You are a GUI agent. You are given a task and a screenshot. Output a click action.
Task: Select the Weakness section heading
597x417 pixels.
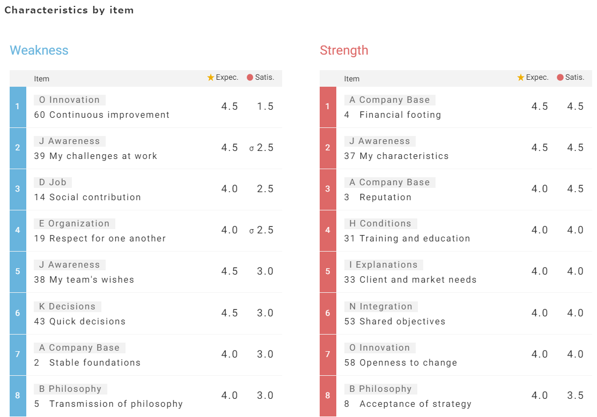39,50
